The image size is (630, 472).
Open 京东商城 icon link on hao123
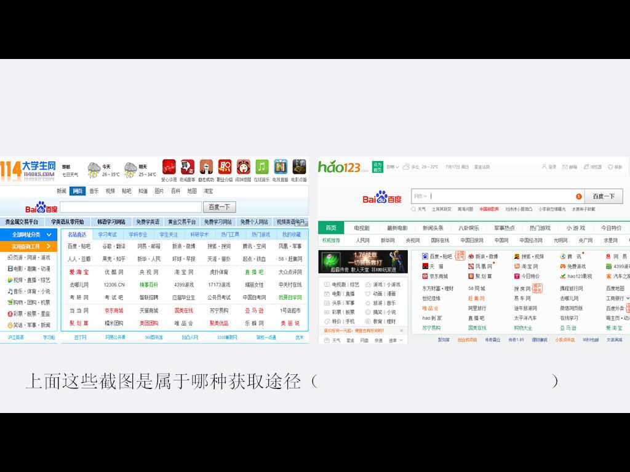[x=435, y=276]
